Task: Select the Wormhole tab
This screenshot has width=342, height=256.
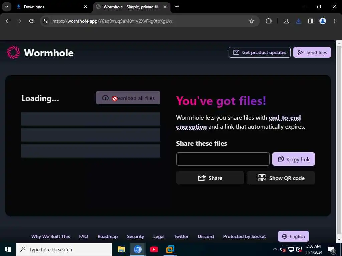Action: 132,7
